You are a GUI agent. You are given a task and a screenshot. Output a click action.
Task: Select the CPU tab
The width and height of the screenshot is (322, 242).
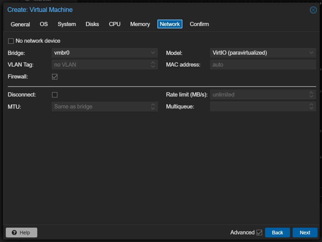[x=114, y=24]
